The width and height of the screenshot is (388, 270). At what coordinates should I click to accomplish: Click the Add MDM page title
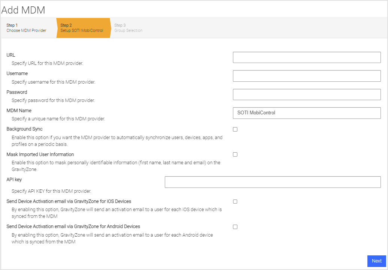[24, 10]
